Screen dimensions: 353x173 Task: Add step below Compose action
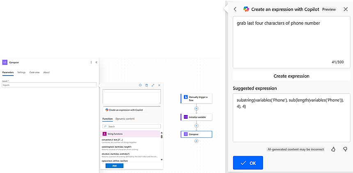pos(196,141)
